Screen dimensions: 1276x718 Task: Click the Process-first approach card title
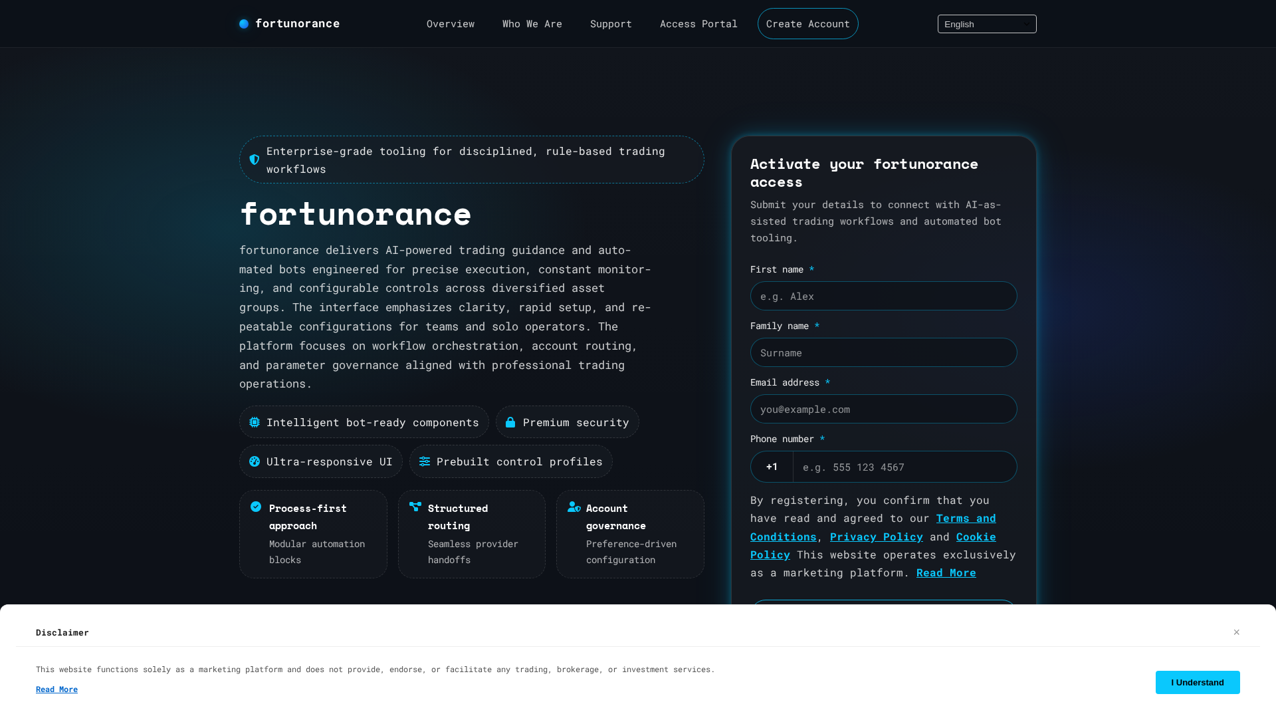pyautogui.click(x=308, y=517)
